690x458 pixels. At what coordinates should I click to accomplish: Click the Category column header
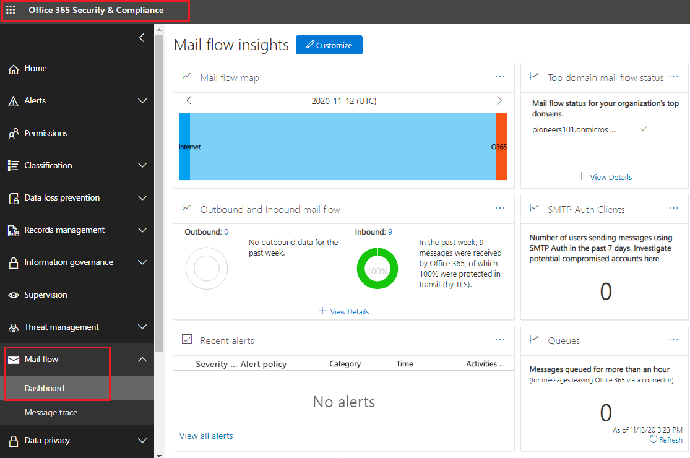pyautogui.click(x=345, y=364)
